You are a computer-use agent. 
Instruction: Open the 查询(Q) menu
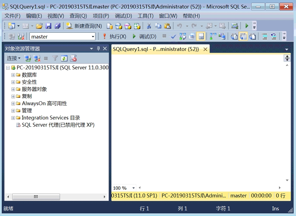pyautogui.click(x=78, y=16)
